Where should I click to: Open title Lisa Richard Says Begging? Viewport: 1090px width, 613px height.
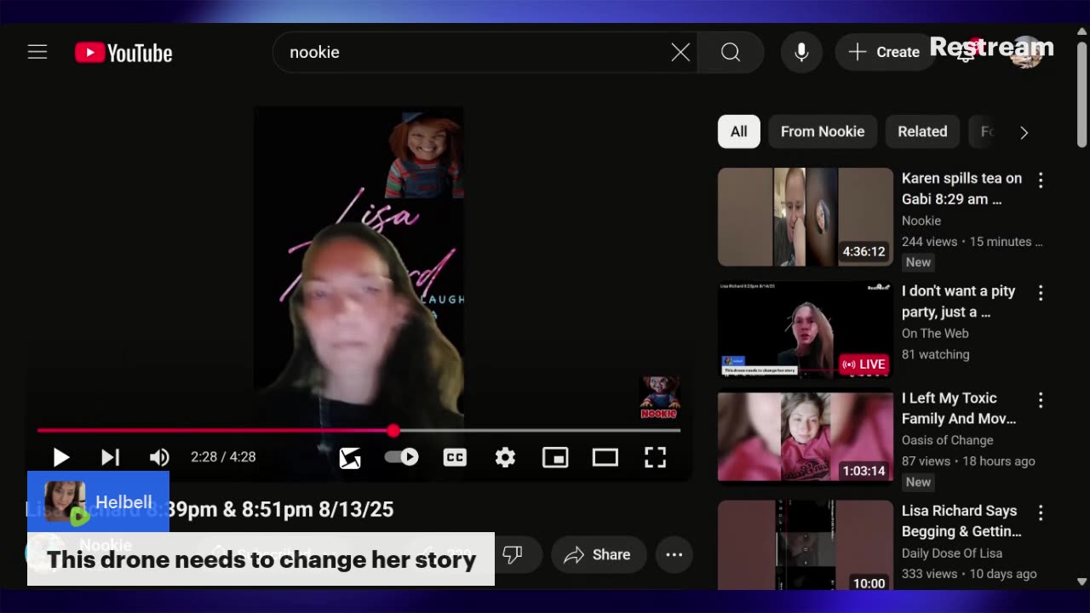pos(961,520)
